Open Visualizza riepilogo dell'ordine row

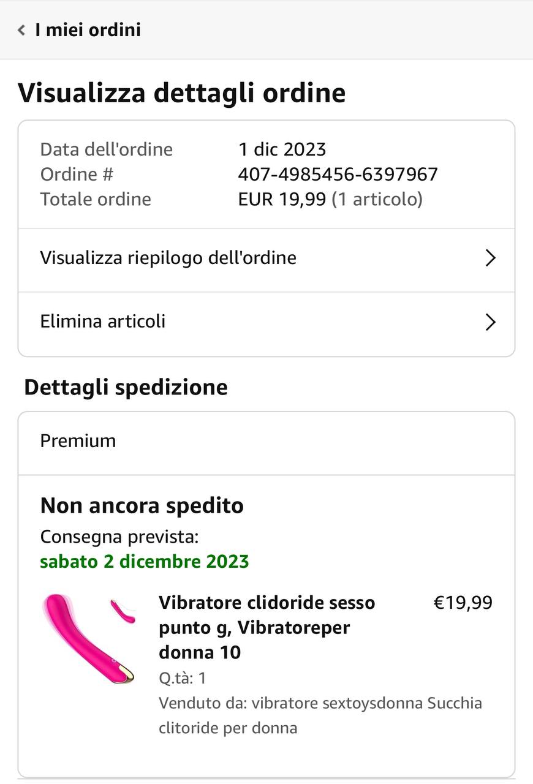pyautogui.click(x=168, y=258)
